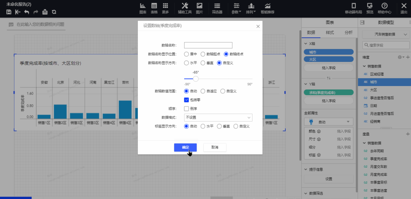Screen dimensions: 411x199
Task: Switch to the 样式 tab
Action: point(330,33)
